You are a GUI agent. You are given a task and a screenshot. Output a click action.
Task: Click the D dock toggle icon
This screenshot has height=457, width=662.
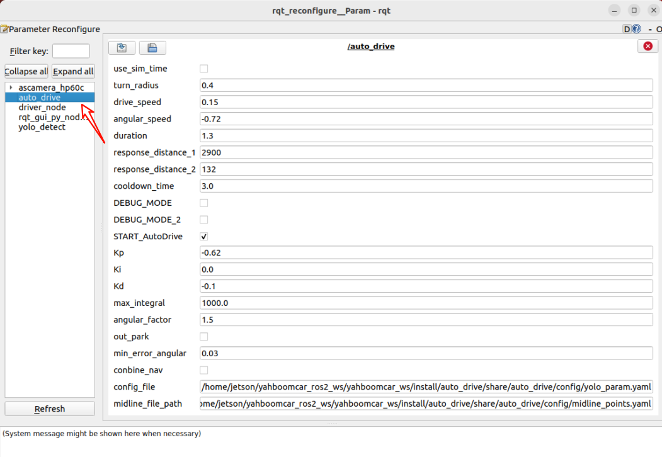pos(627,29)
